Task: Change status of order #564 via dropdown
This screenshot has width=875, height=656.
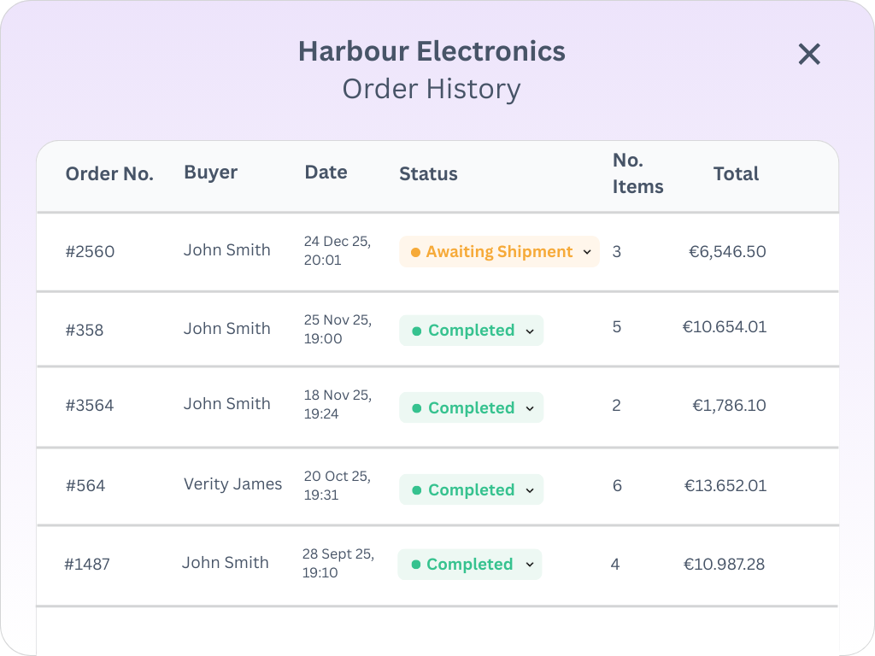Action: [x=471, y=490]
